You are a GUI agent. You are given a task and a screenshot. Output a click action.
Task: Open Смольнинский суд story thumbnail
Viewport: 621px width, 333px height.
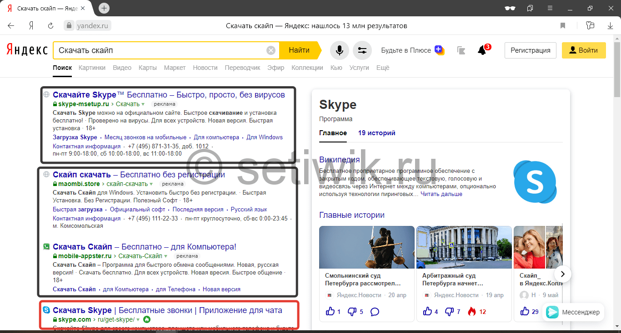pos(367,247)
